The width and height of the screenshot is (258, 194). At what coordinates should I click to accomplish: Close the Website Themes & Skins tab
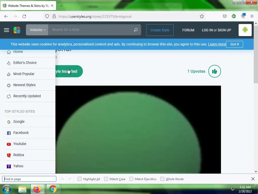[52, 6]
